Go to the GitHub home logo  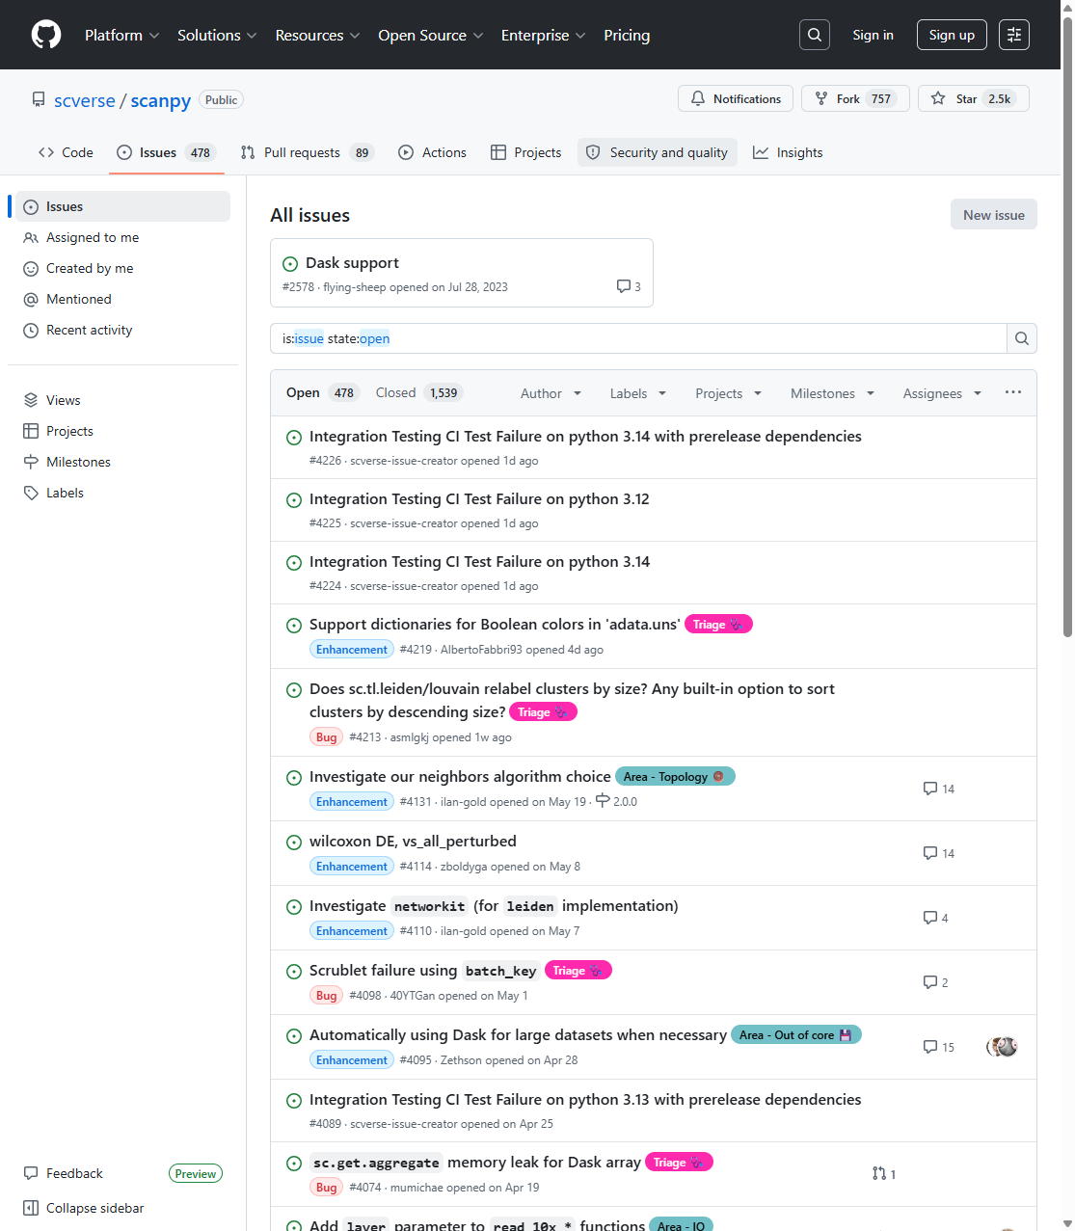[x=46, y=35]
